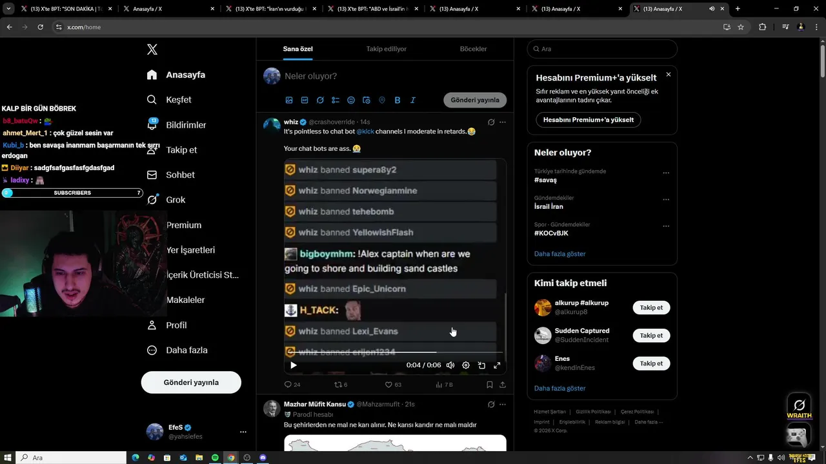This screenshot has width=826, height=464.
Task: Open Grok from the sidebar
Action: point(166,200)
